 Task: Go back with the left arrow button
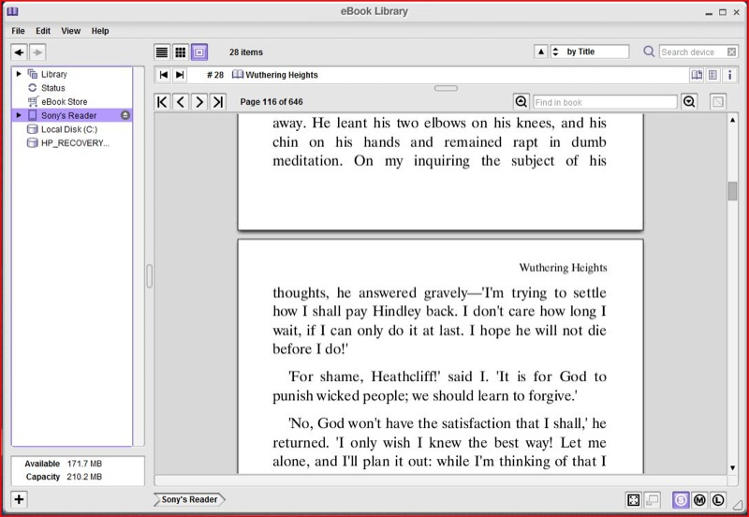click(x=19, y=52)
